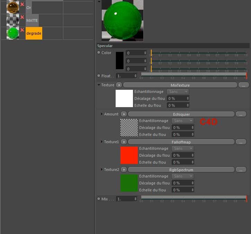Open the browse button beside the MixTexture bar

[x=243, y=85]
